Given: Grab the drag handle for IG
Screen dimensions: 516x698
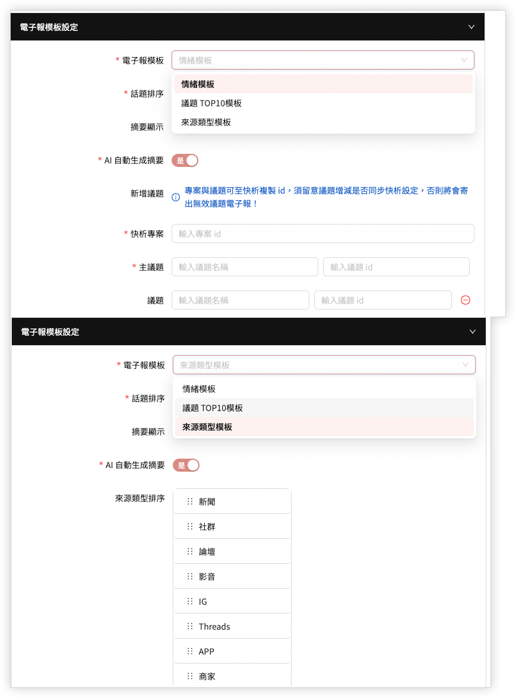Looking at the screenshot, I should tap(190, 601).
